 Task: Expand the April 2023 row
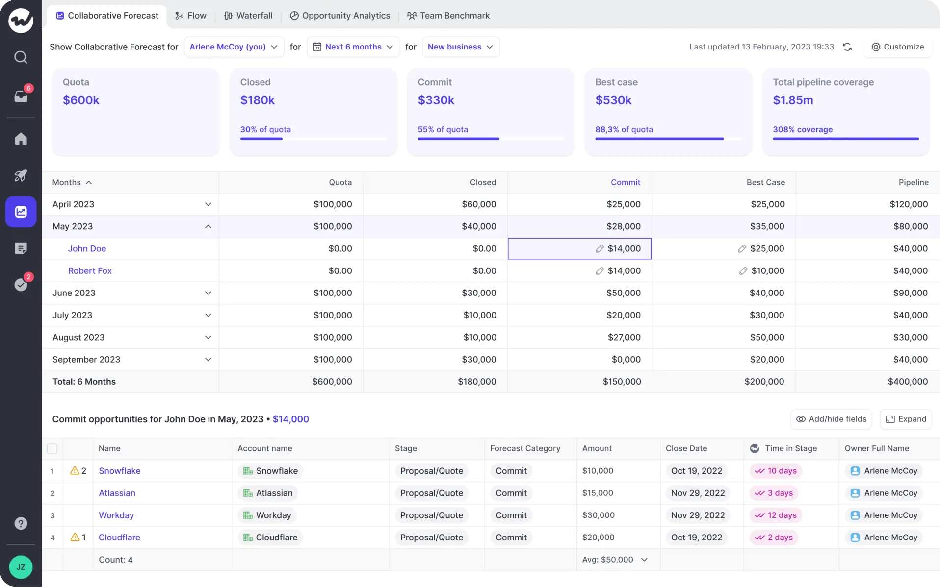208,204
